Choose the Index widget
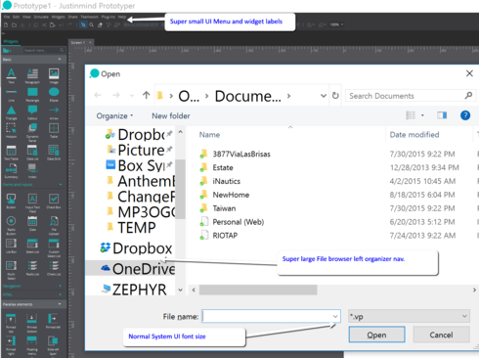The image size is (479, 358). (x=32, y=171)
